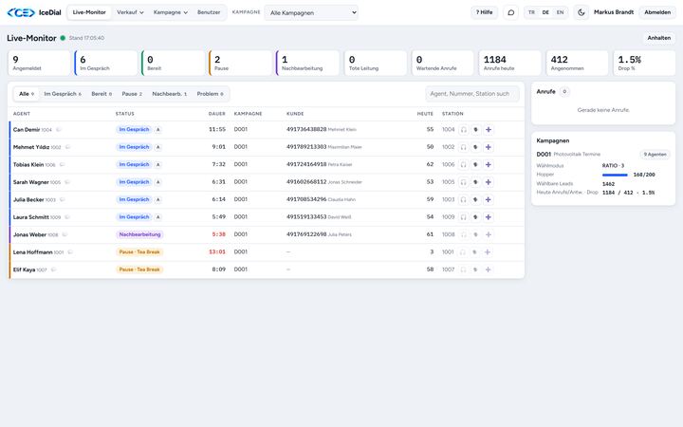Click the Hopper progress bar

point(615,175)
